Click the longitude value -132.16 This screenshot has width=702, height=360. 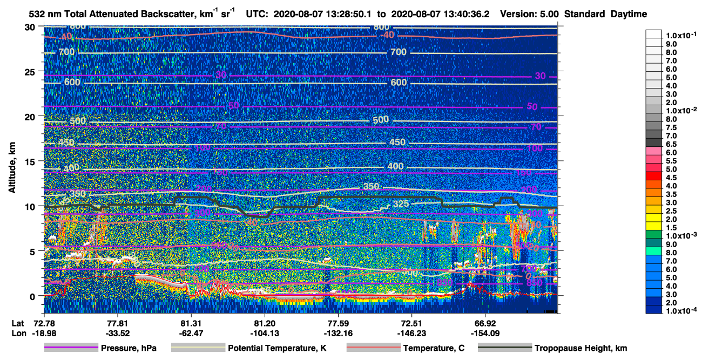click(x=338, y=333)
